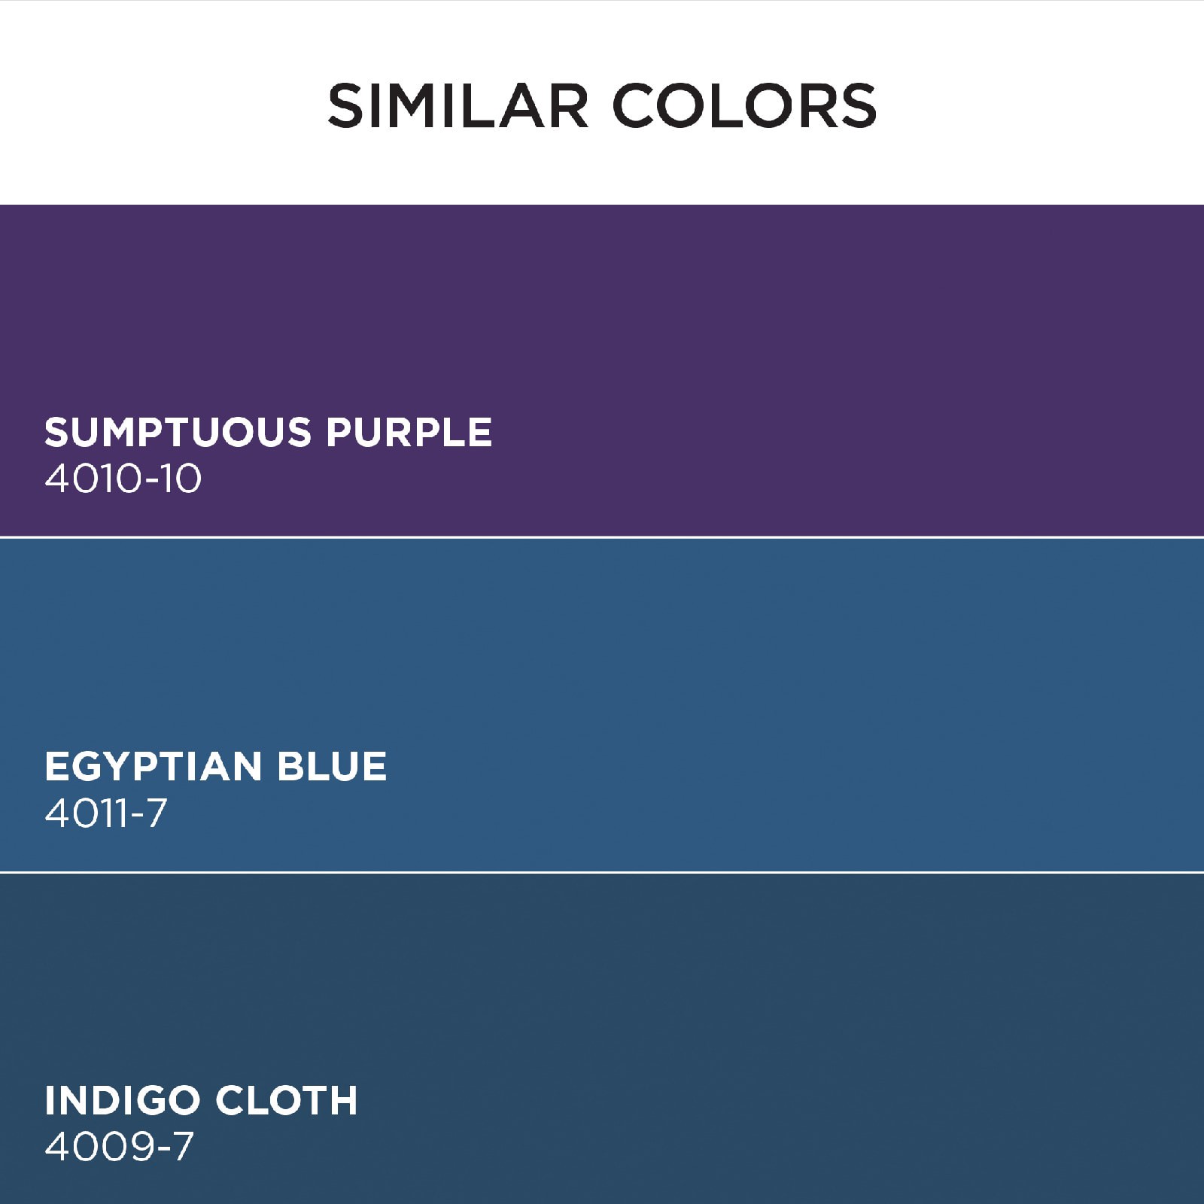The width and height of the screenshot is (1204, 1204).
Task: Click the Similar Colors heading
Action: 602,105
